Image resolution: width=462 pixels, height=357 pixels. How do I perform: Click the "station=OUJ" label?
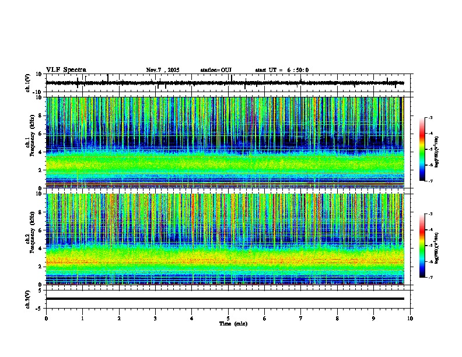point(216,70)
